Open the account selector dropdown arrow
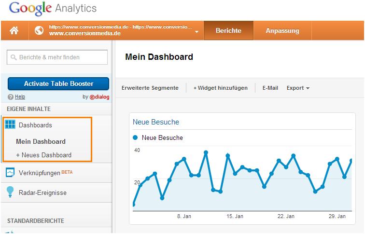 [197, 32]
